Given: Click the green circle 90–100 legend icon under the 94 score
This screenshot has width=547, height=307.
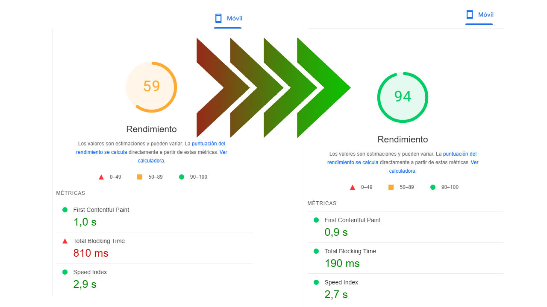Looking at the screenshot, I should coord(433,187).
